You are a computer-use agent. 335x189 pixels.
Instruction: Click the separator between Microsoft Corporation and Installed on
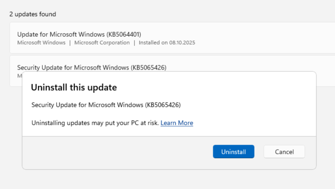(x=134, y=43)
